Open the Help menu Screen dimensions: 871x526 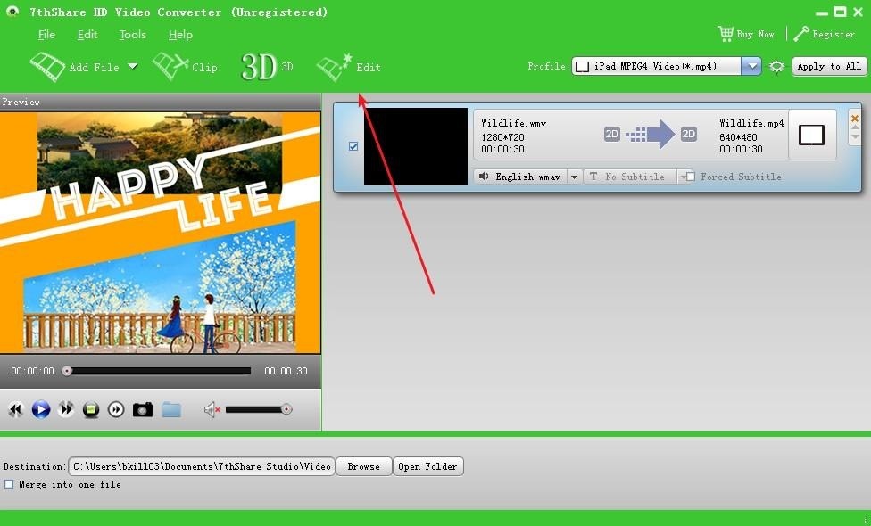pos(180,35)
